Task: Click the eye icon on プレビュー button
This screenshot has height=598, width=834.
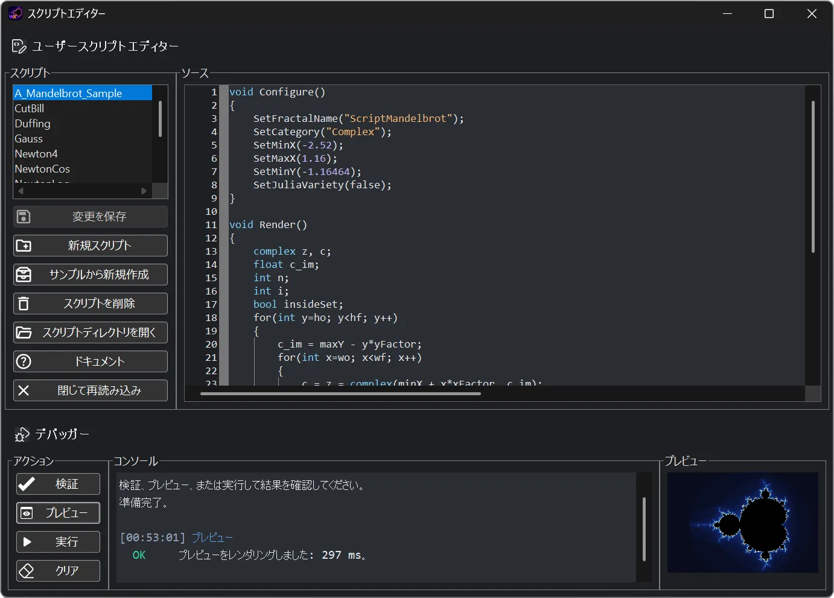Action: pos(27,513)
